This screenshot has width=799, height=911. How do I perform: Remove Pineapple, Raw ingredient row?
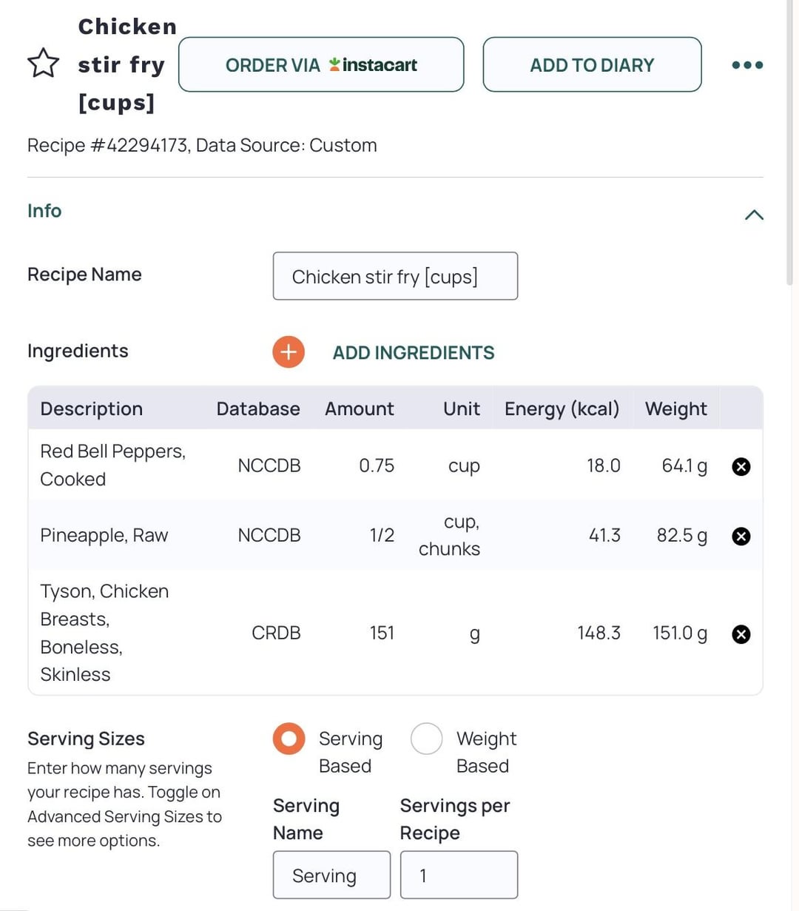(x=741, y=536)
